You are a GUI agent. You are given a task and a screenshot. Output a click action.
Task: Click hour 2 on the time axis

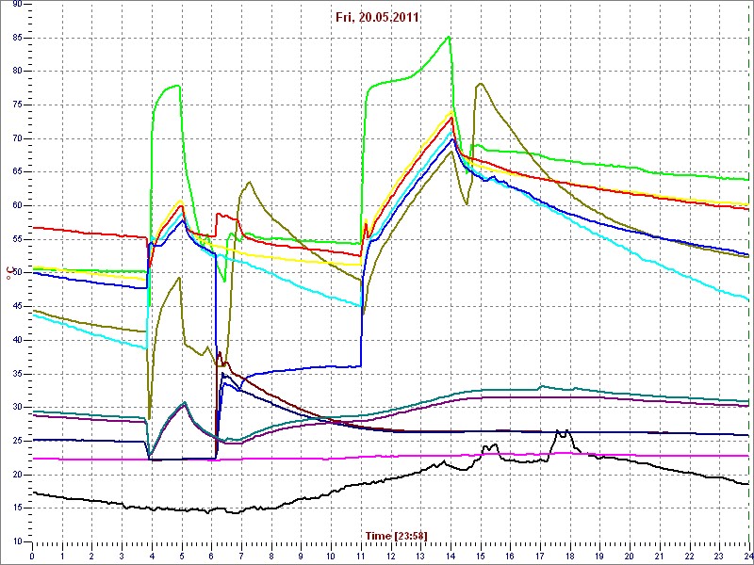[91, 554]
